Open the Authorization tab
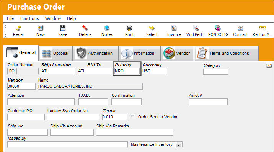 point(96,53)
